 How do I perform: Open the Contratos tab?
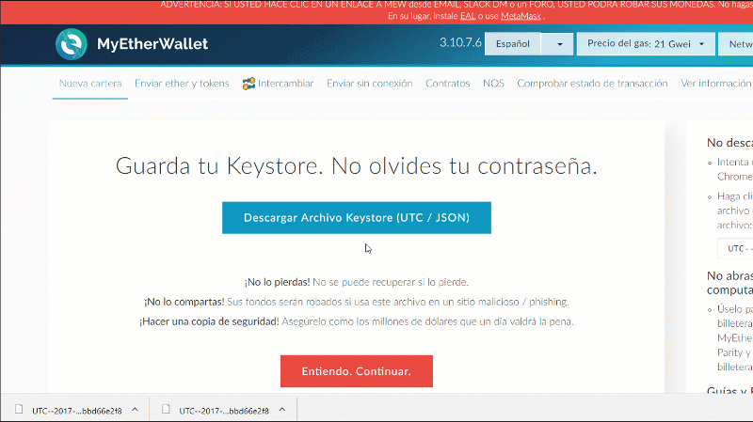click(x=448, y=84)
